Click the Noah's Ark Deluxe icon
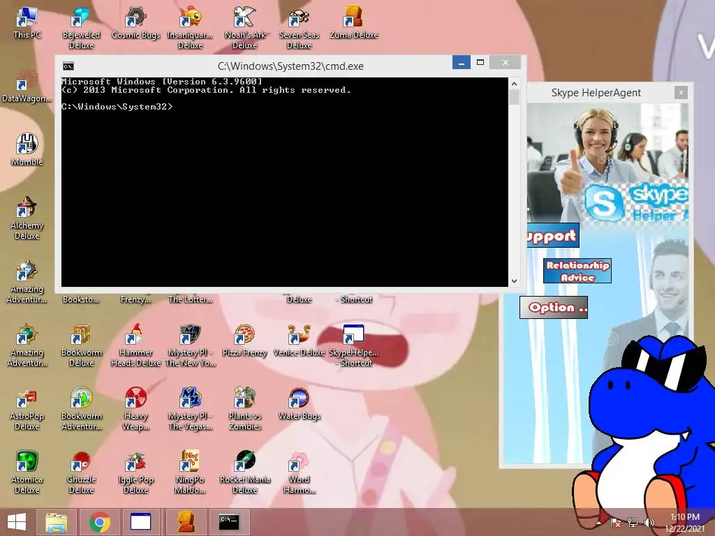 (x=245, y=28)
